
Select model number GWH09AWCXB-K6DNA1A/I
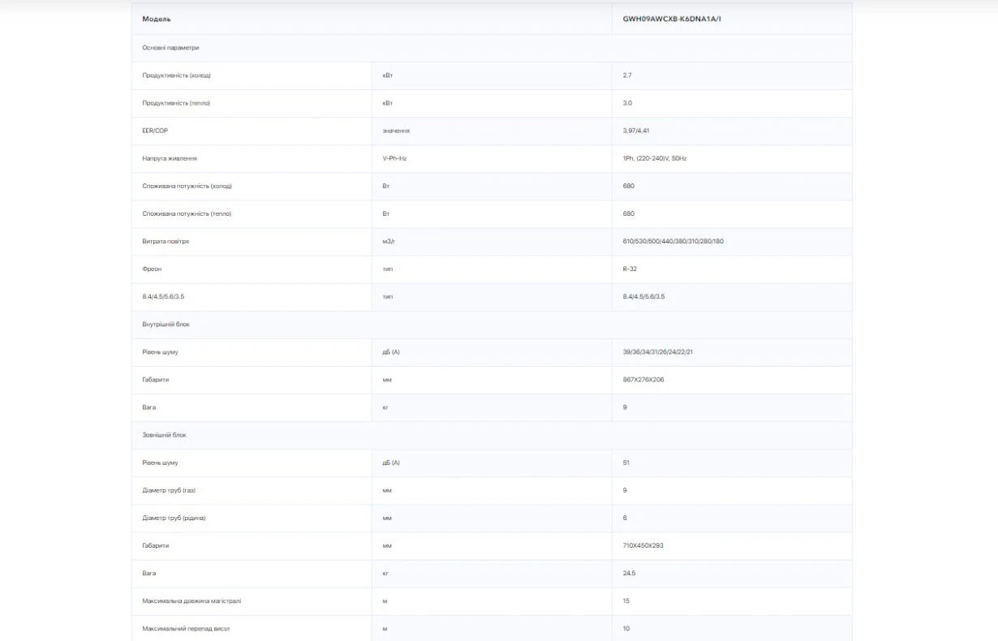tap(672, 19)
